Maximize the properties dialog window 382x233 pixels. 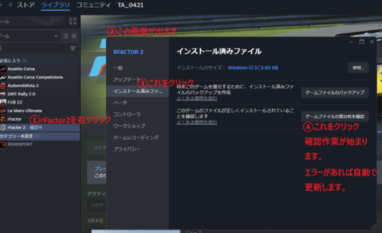362,42
